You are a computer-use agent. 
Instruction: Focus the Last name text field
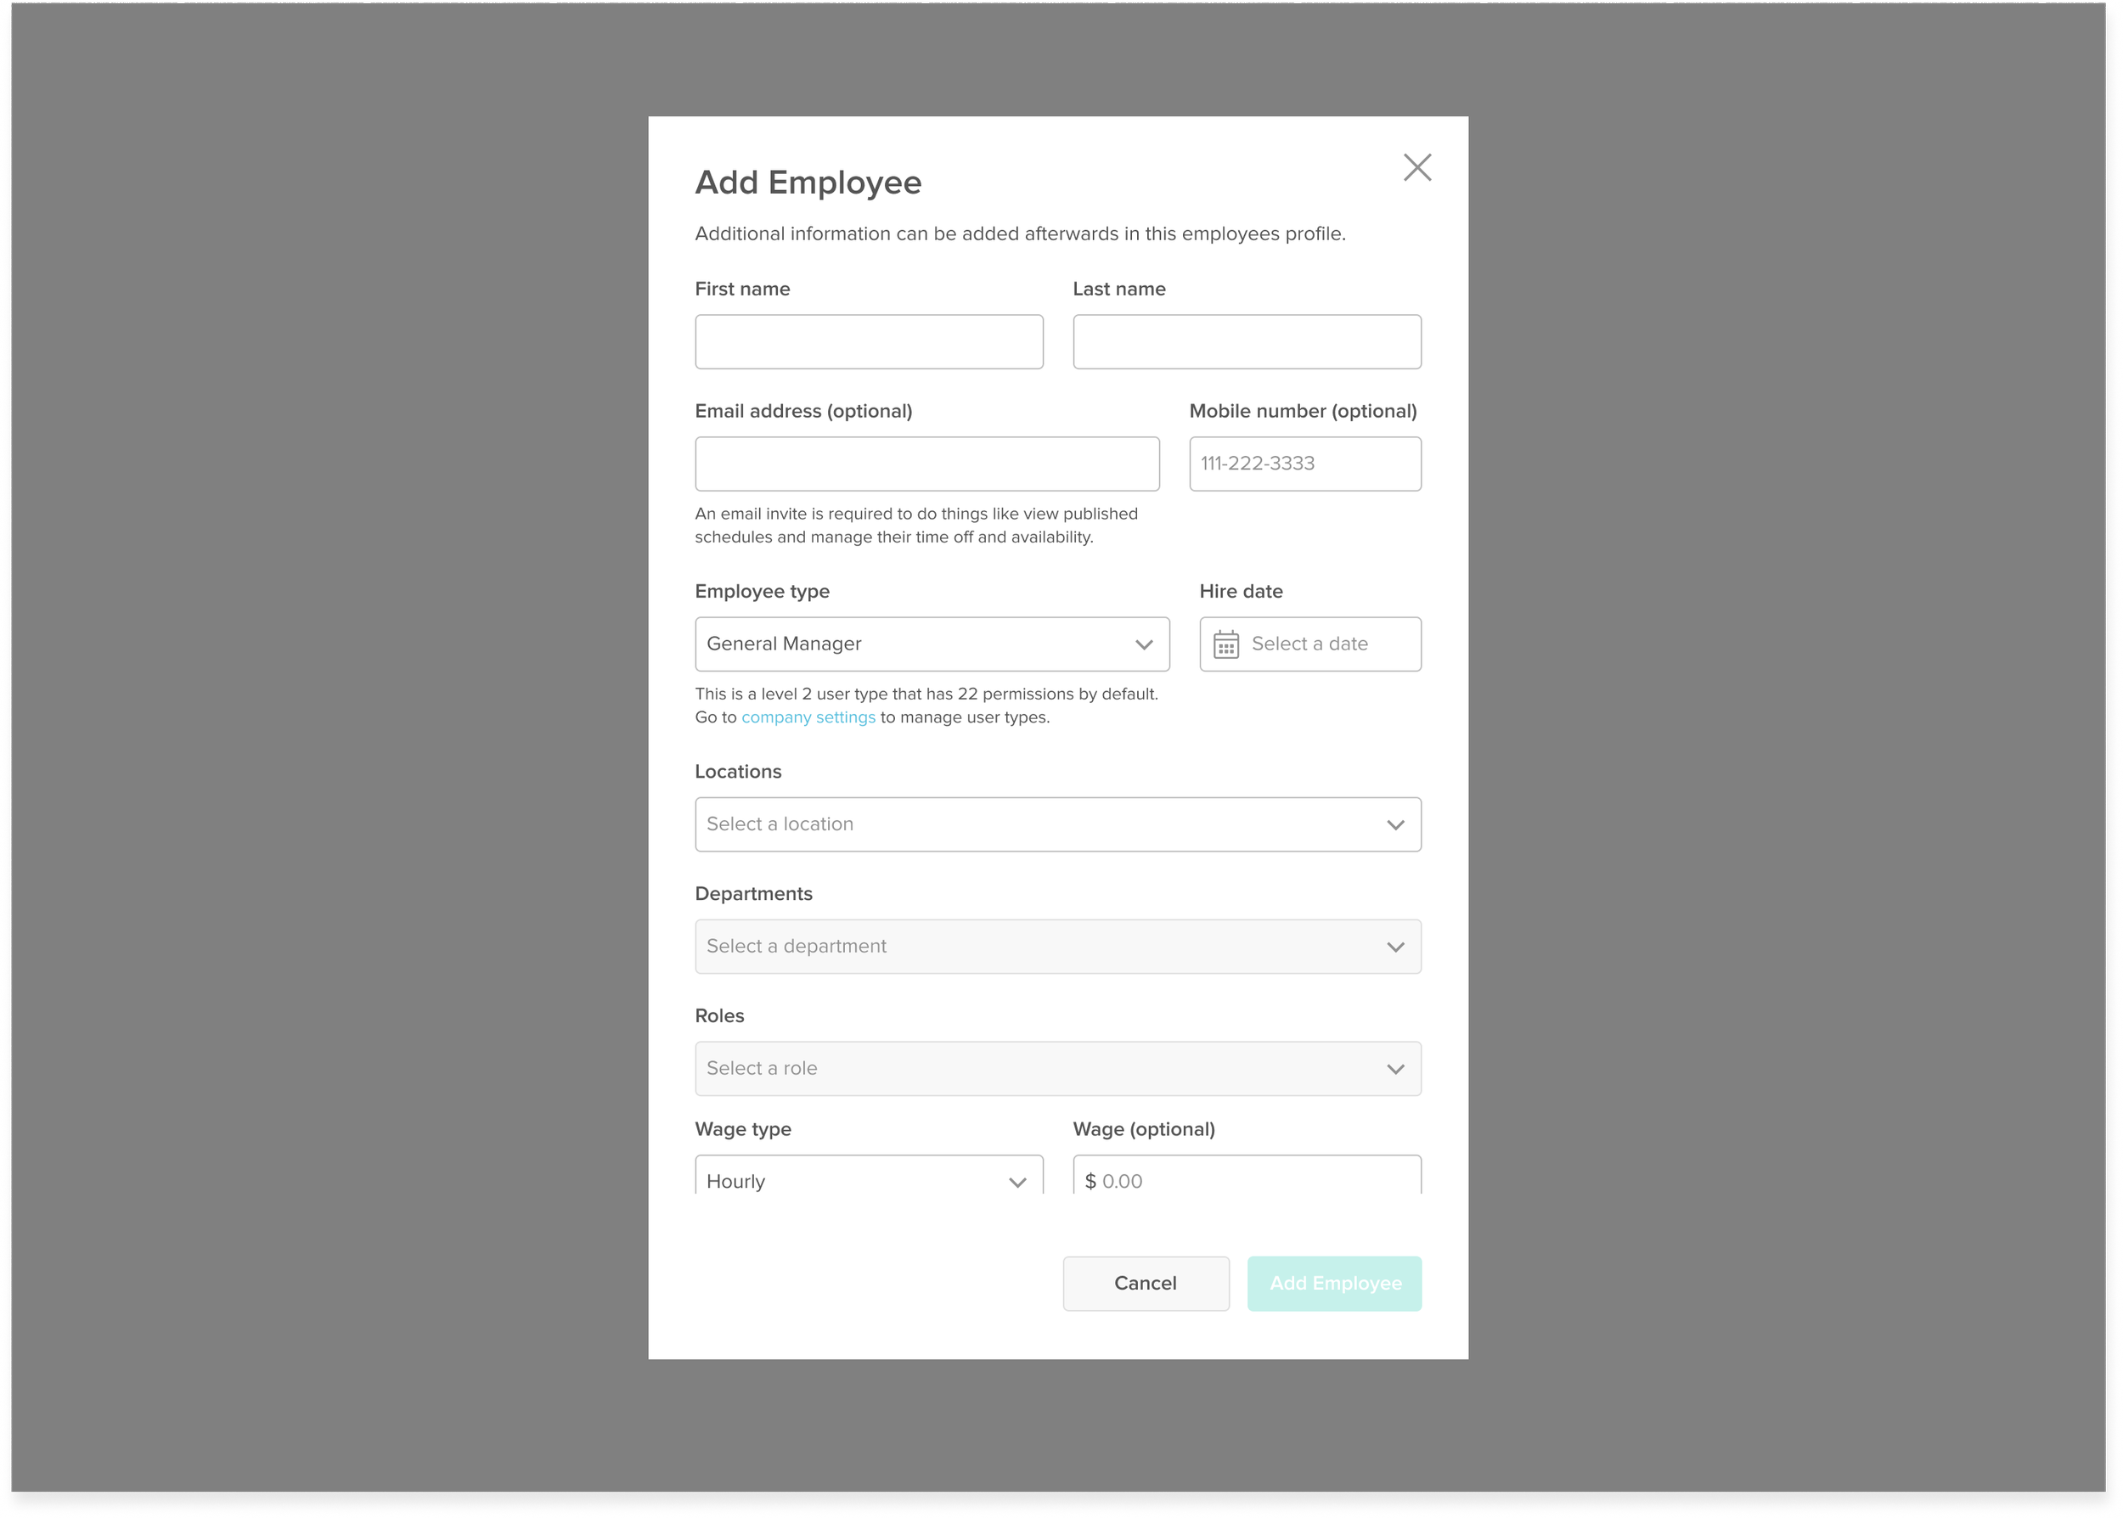pos(1246,342)
